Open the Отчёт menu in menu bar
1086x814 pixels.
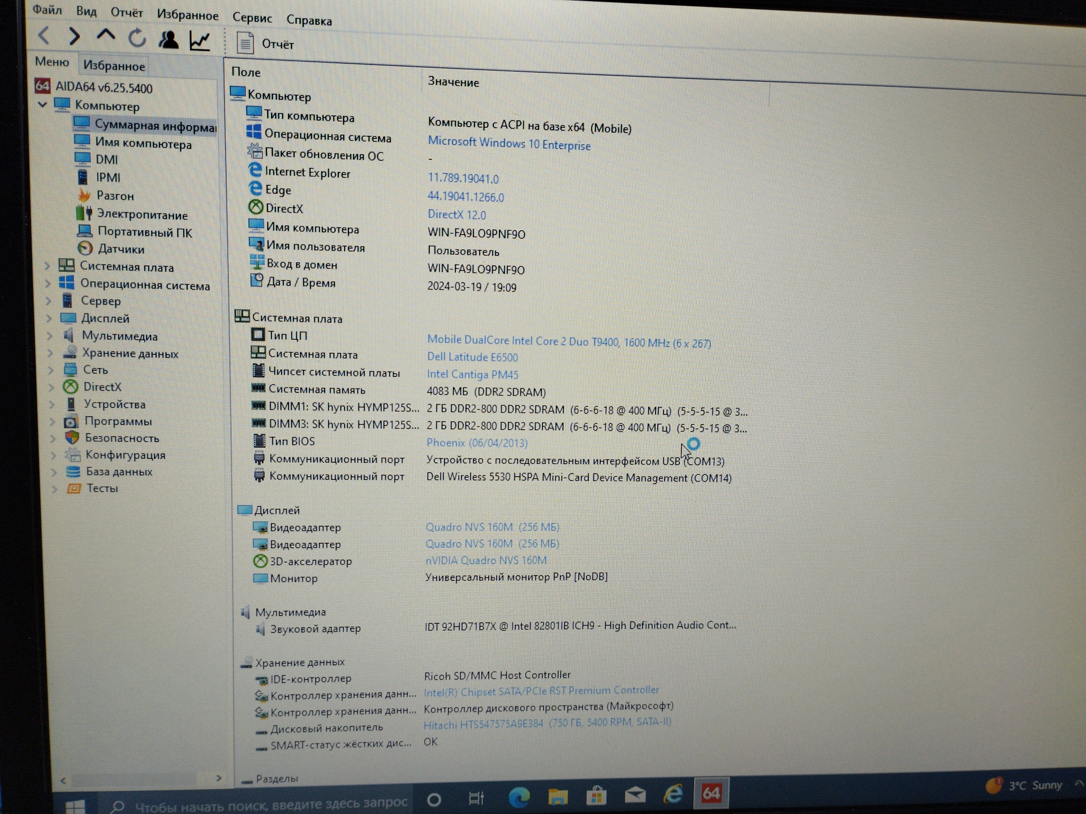[127, 12]
